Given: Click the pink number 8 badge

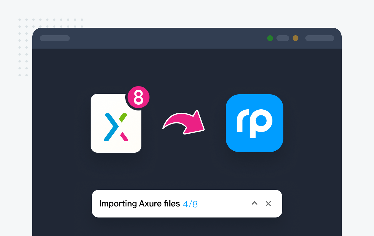Looking at the screenshot, I should pos(138,97).
